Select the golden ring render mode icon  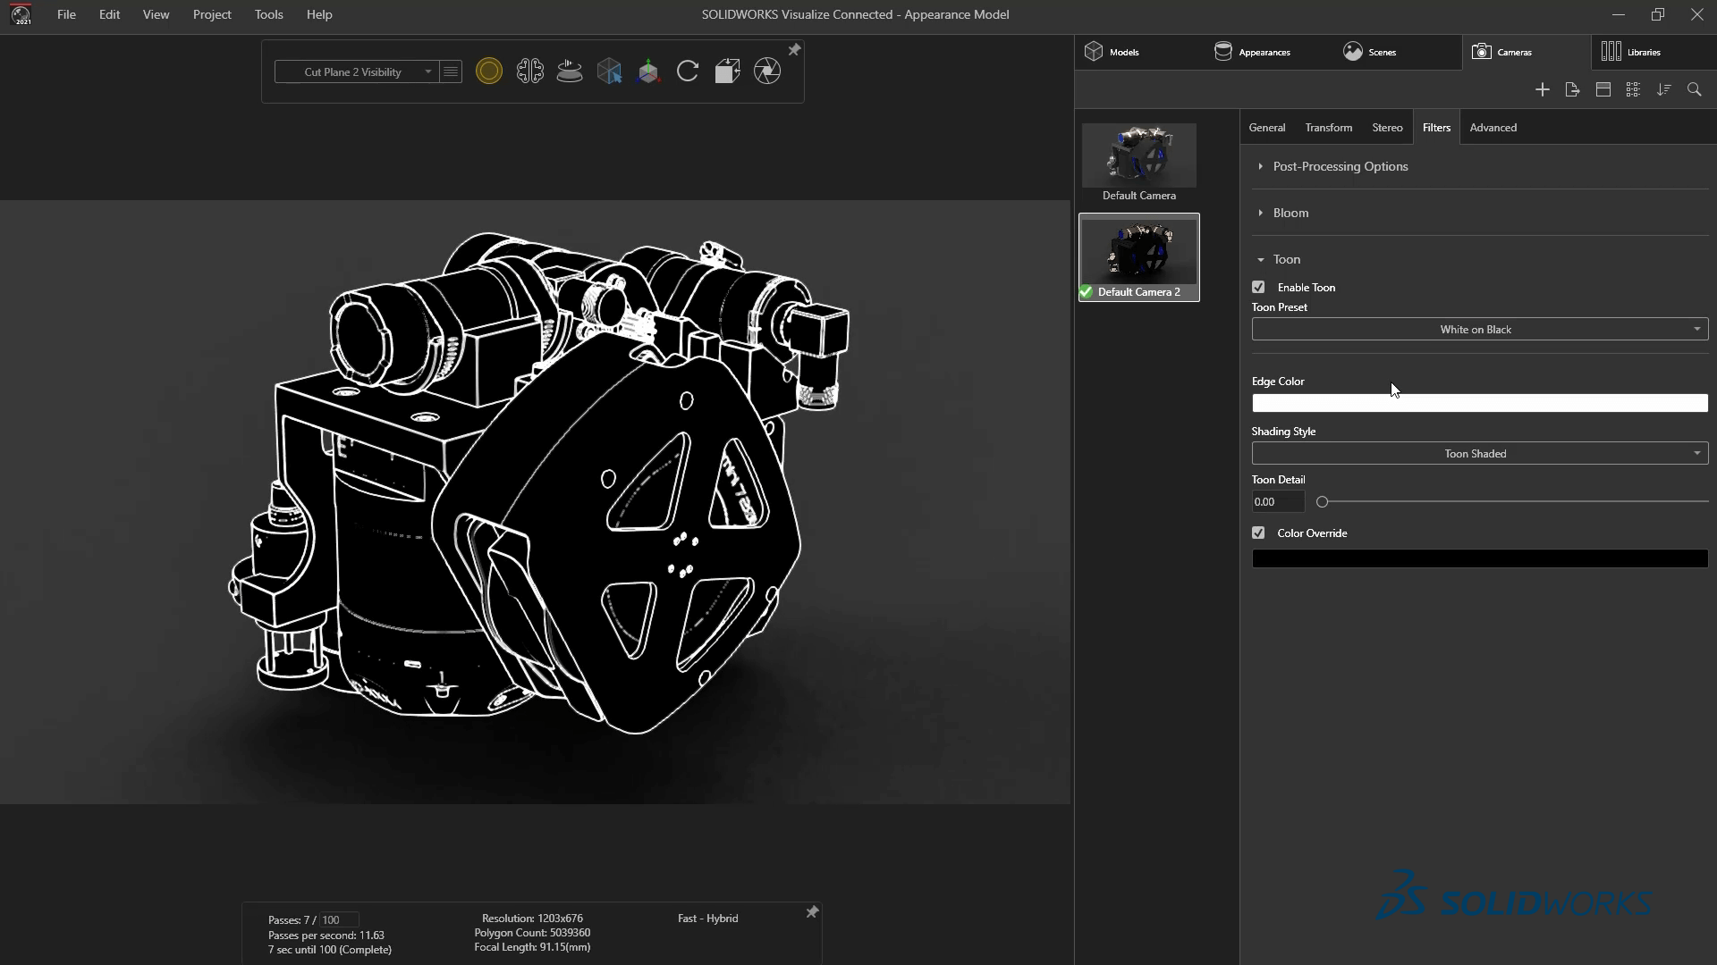coord(489,71)
